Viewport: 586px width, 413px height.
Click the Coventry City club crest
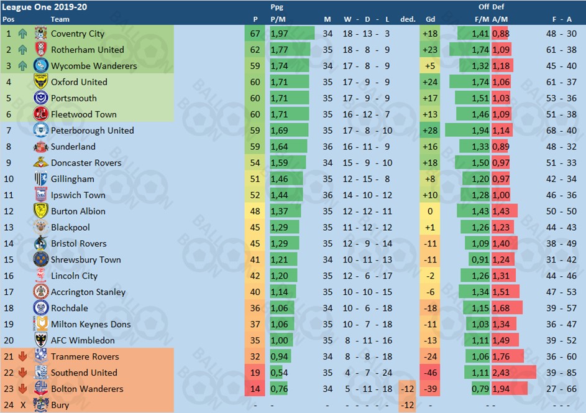point(41,34)
